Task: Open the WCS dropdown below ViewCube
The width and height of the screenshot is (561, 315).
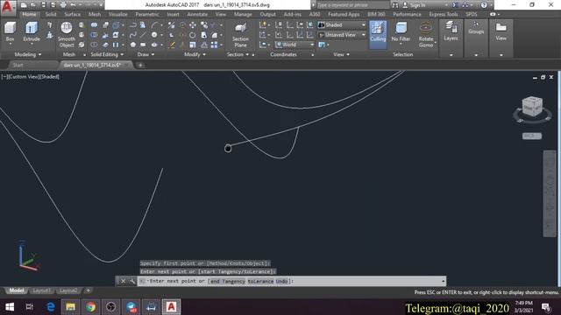Action: coord(532,136)
